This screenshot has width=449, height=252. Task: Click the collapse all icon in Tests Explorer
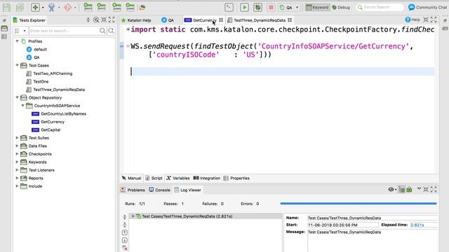pyautogui.click(x=88, y=20)
